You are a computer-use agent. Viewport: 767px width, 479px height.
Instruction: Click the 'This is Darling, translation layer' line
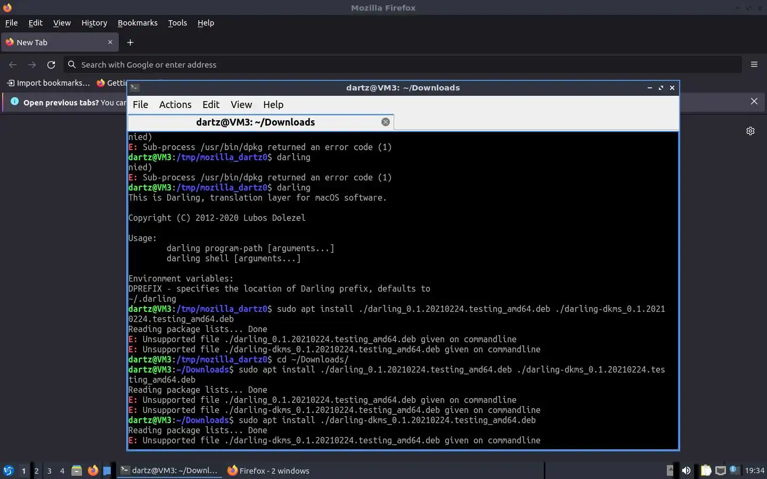pyautogui.click(x=257, y=198)
